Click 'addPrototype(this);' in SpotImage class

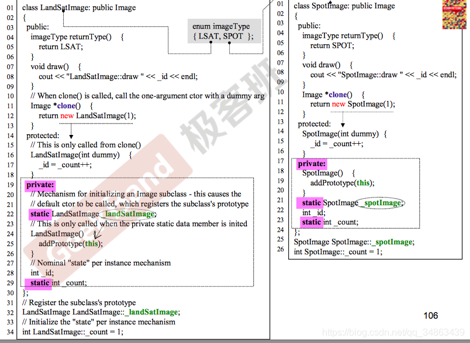click(343, 183)
